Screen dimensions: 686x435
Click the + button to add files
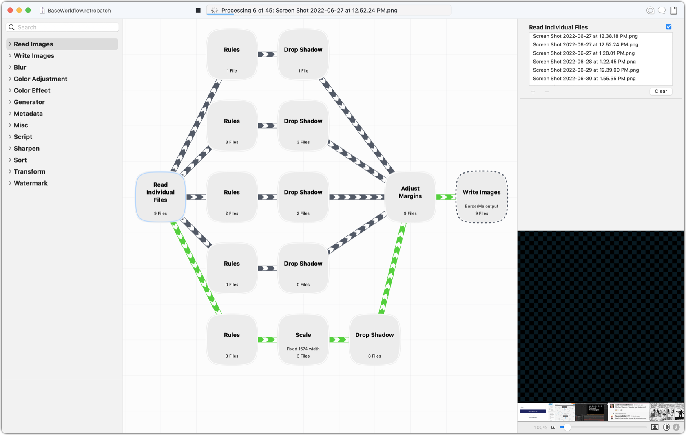pos(533,92)
